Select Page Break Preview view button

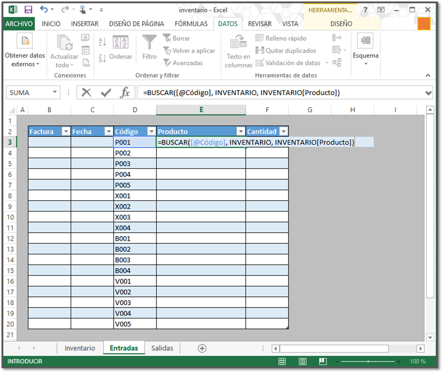click(x=322, y=361)
